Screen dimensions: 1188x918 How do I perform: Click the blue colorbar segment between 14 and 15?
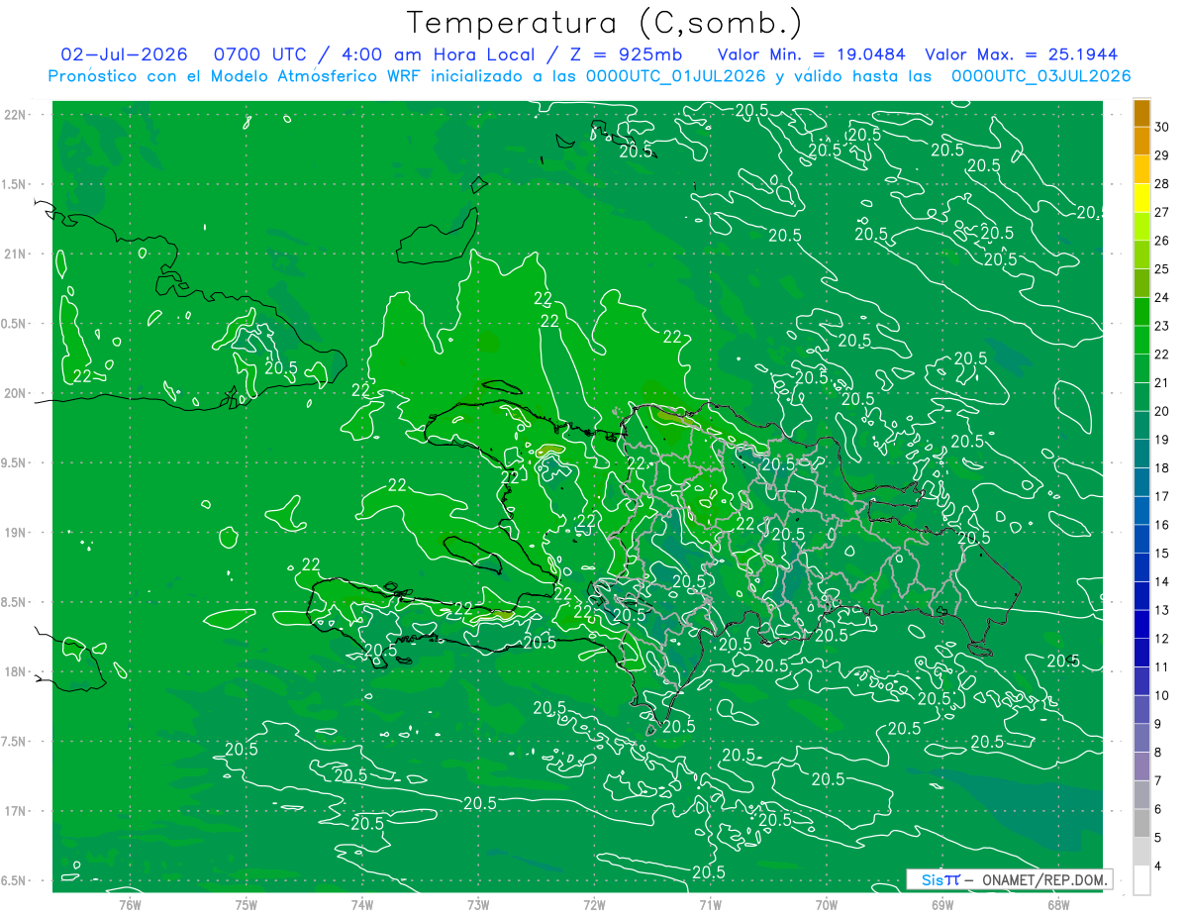[1141, 567]
